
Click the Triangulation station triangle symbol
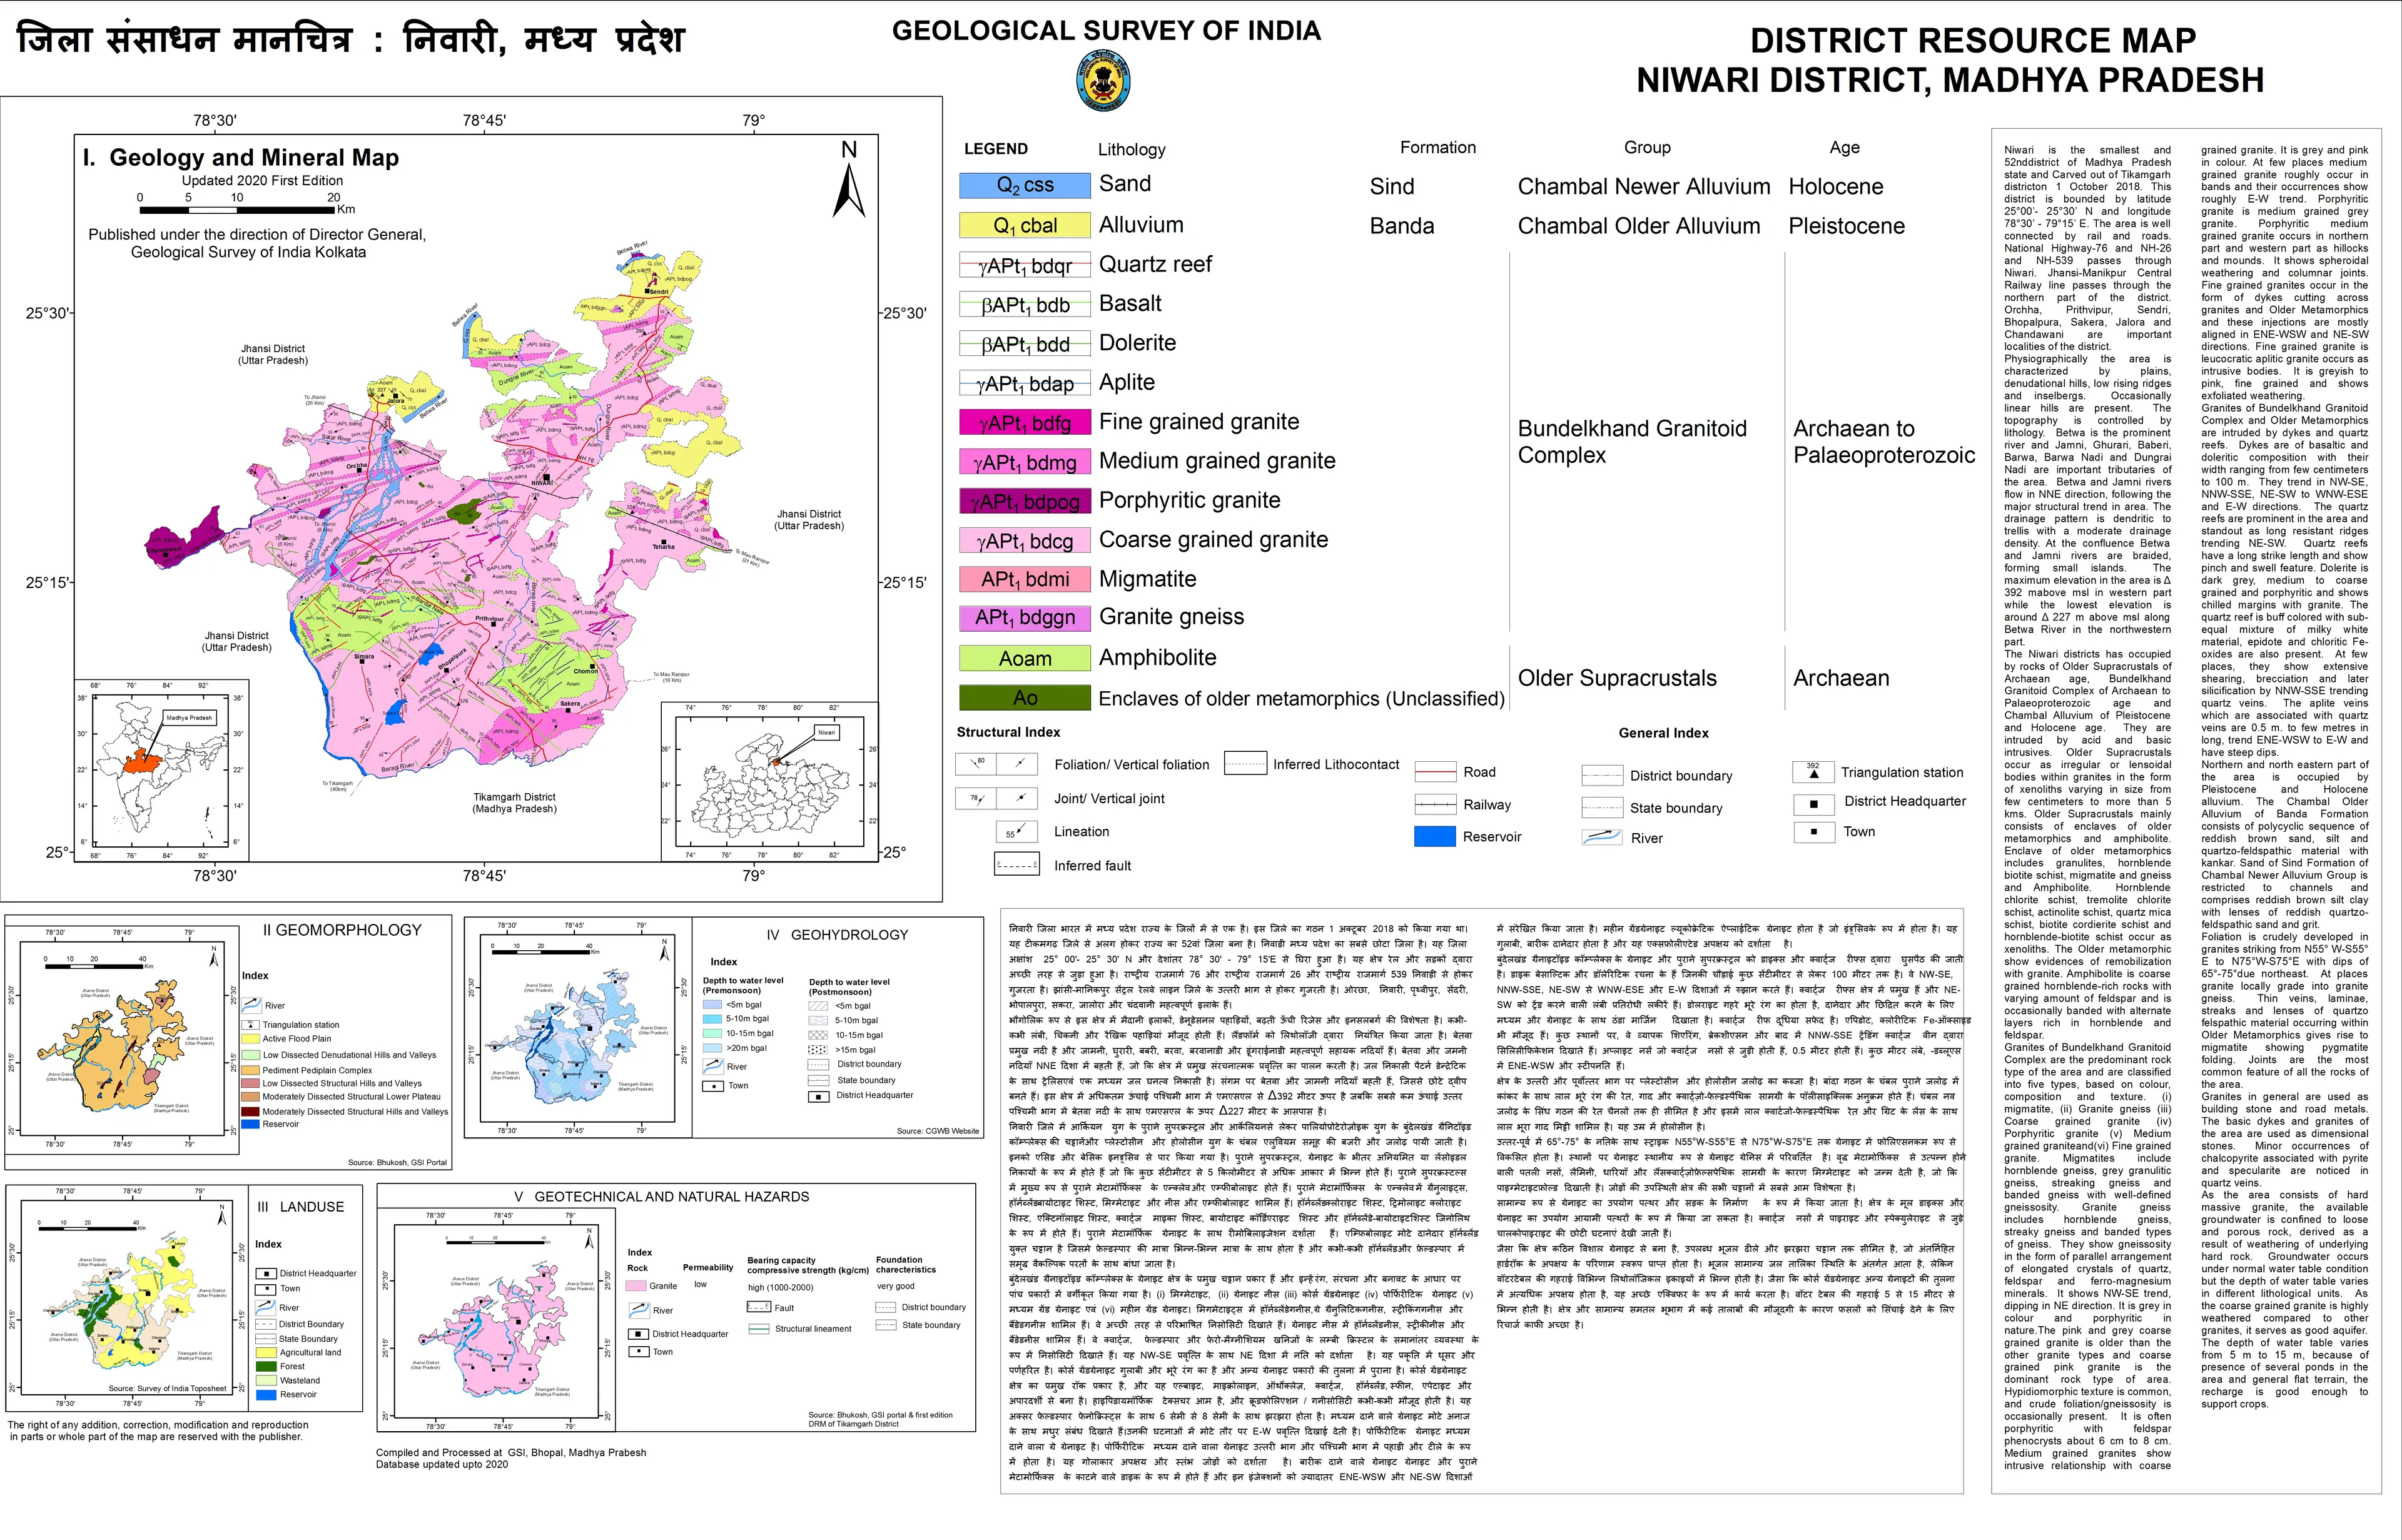click(x=1813, y=772)
